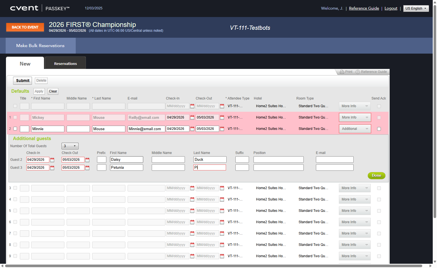
Task: Click the Clear defaults button
Action: click(x=53, y=91)
